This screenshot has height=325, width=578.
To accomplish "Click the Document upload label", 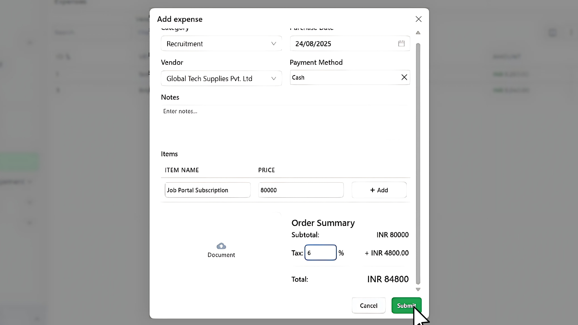I will [221, 255].
